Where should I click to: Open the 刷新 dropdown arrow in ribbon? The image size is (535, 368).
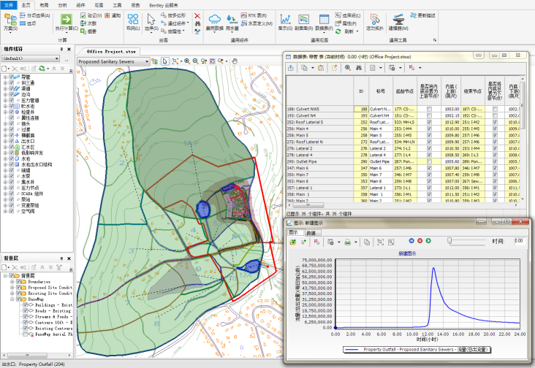(357, 31)
